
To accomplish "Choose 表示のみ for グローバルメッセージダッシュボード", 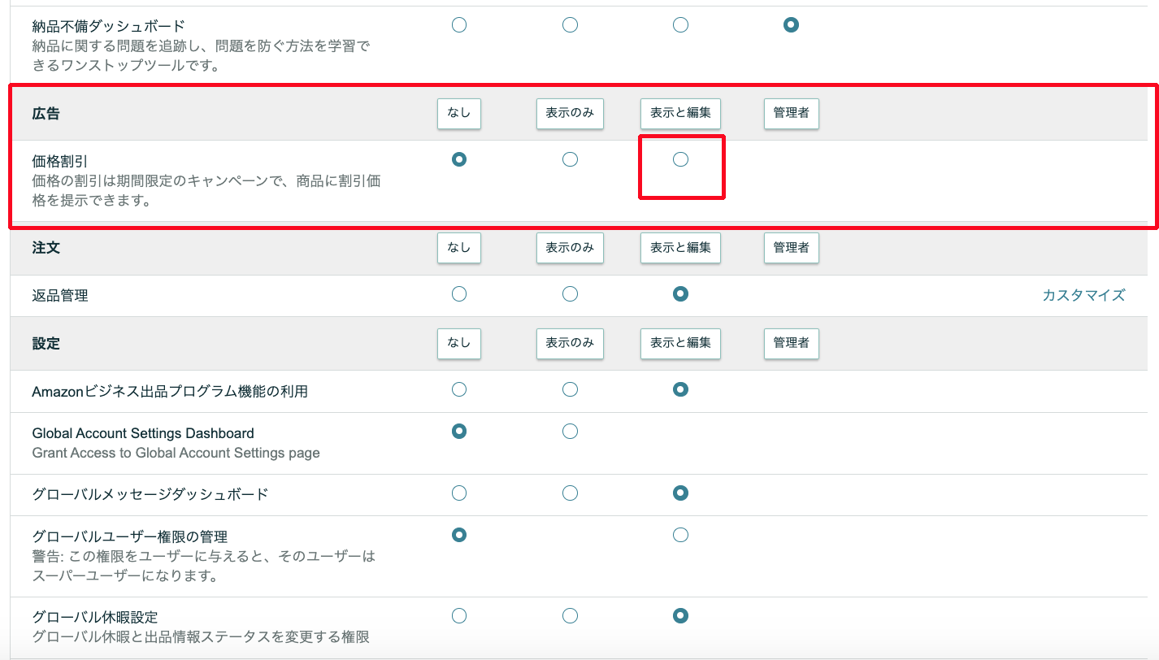I will [x=570, y=493].
